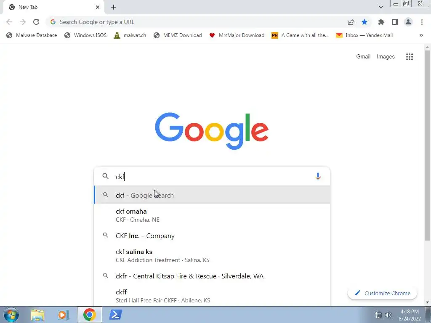Close the New Tab tab
The height and width of the screenshot is (323, 431).
[98, 7]
